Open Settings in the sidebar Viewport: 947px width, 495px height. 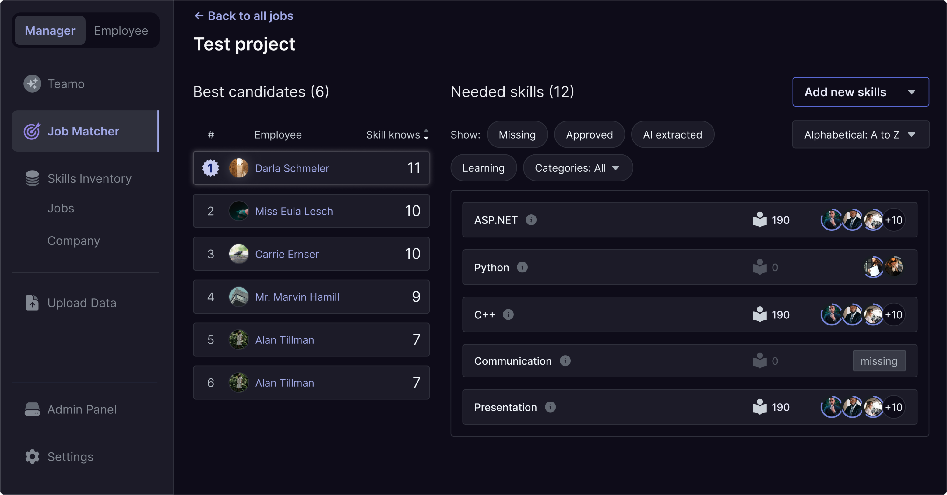(85, 456)
